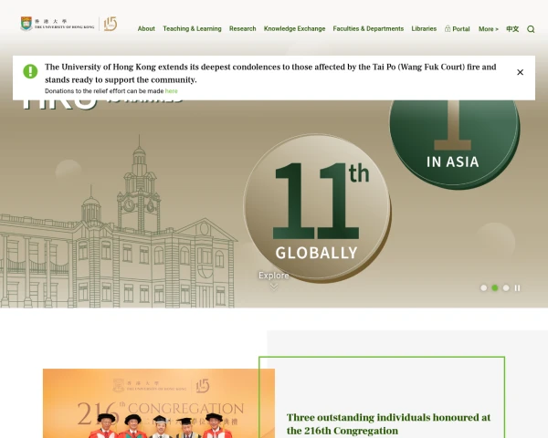Open the Libraries menu item

[x=424, y=28]
